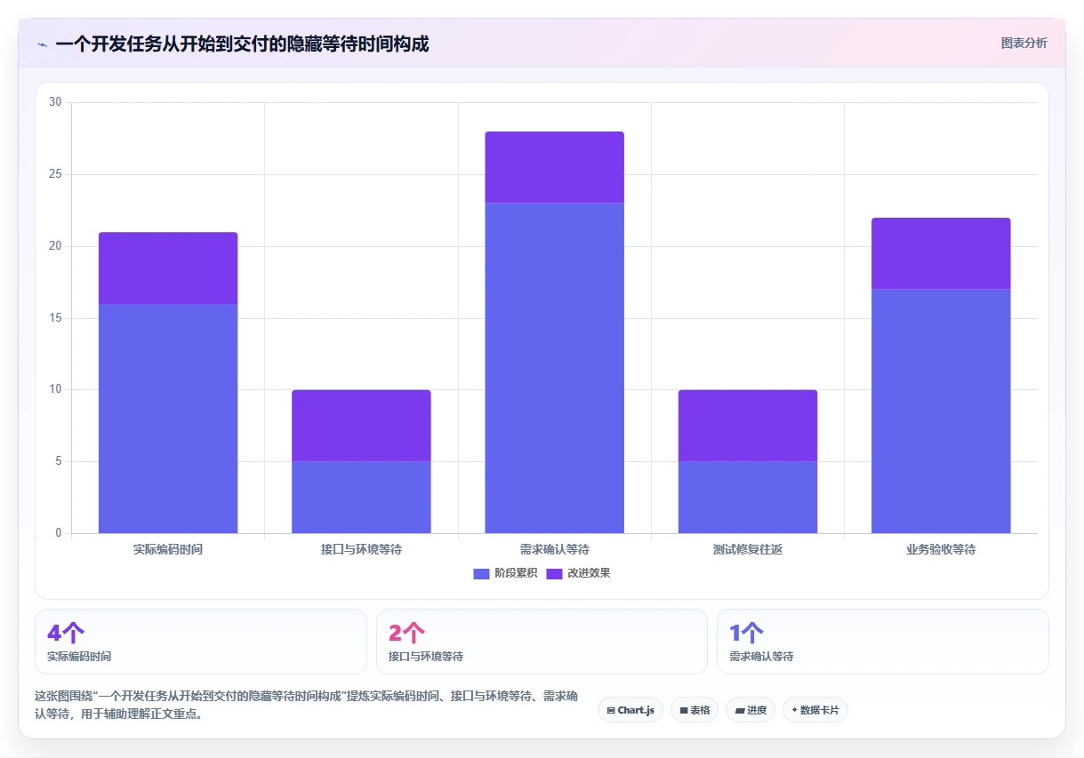The image size is (1084, 758).
Task: Click the 4个 实际编码时间 data card
Action: coord(201,642)
